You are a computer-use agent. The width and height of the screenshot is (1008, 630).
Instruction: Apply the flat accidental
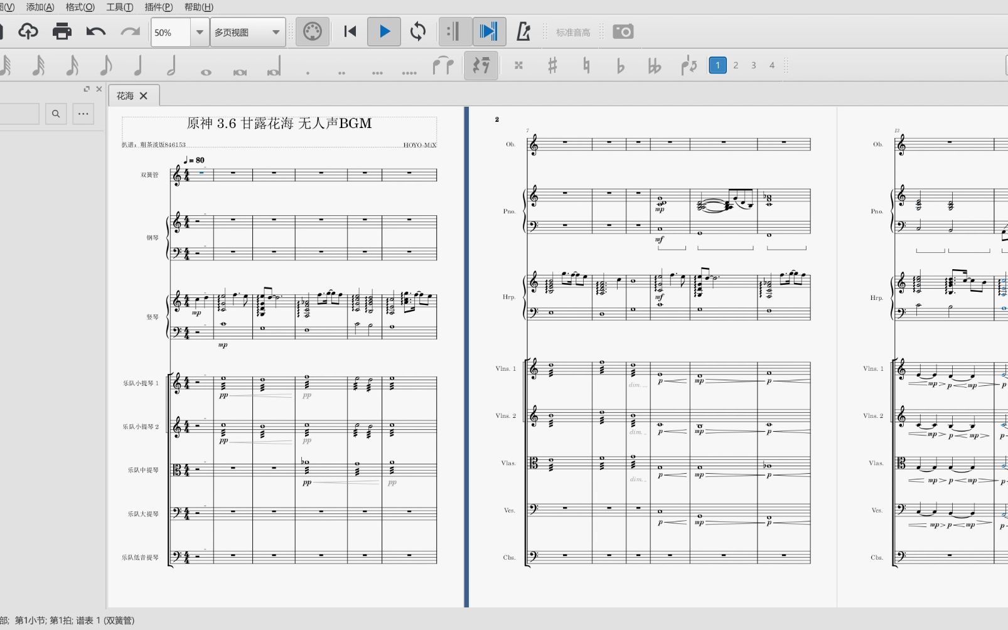pos(620,65)
